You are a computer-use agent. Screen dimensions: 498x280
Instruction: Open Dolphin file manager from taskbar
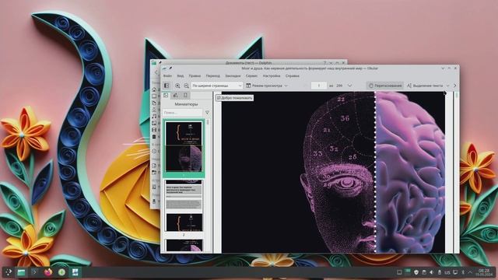point(21,272)
